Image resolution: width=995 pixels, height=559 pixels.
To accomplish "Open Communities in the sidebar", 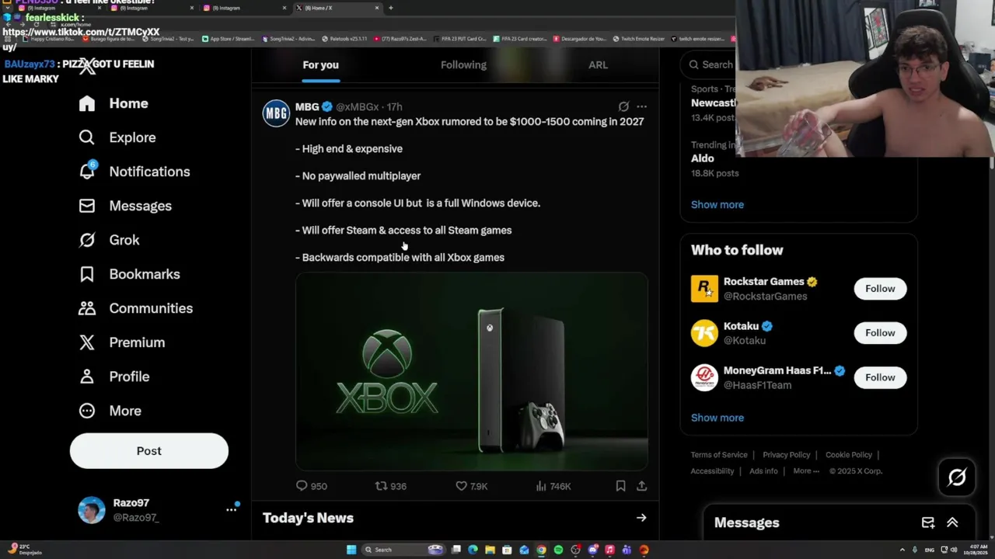I will [x=135, y=308].
